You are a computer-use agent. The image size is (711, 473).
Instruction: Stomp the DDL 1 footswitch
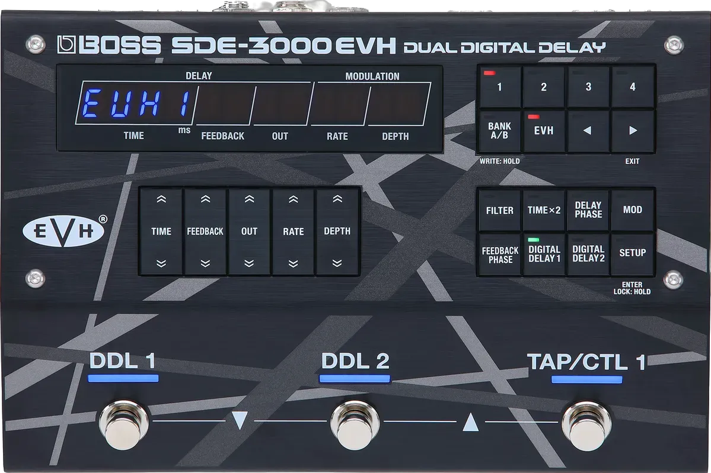coord(125,425)
